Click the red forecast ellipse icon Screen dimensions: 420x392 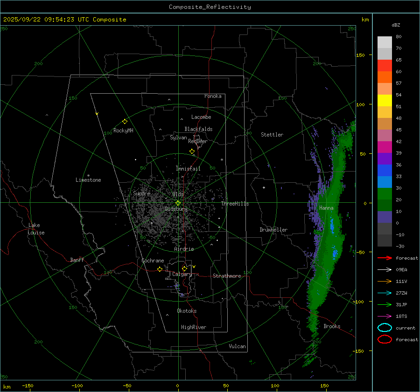(x=385, y=339)
